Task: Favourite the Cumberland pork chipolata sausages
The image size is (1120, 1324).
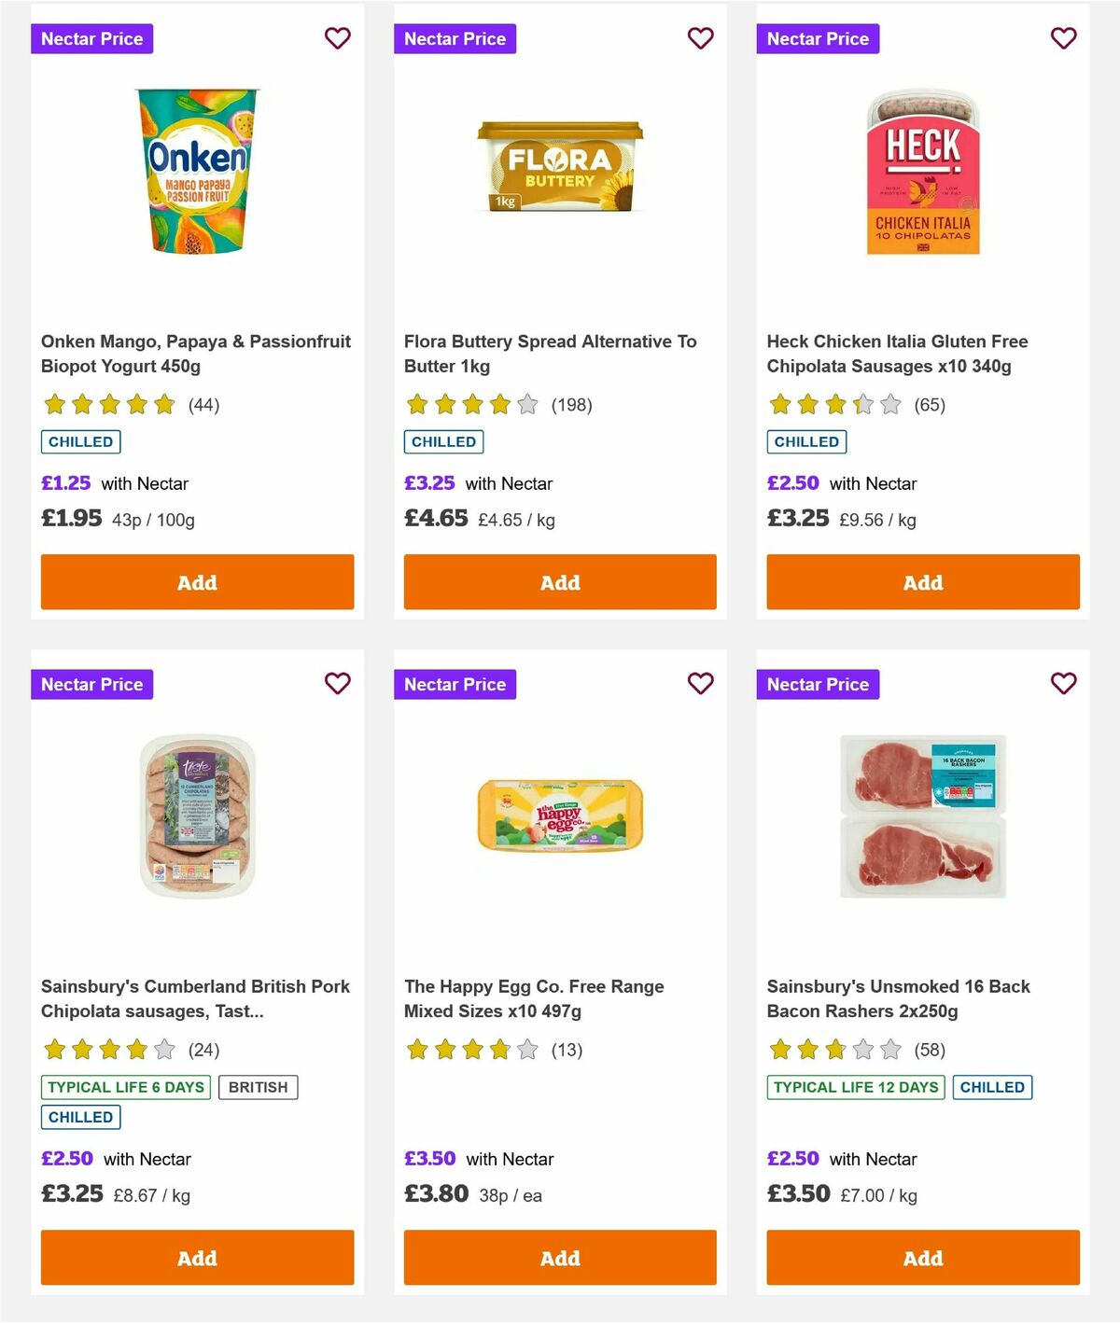Action: 337,684
